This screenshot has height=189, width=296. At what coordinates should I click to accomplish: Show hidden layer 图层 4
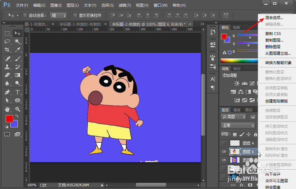click(x=224, y=143)
